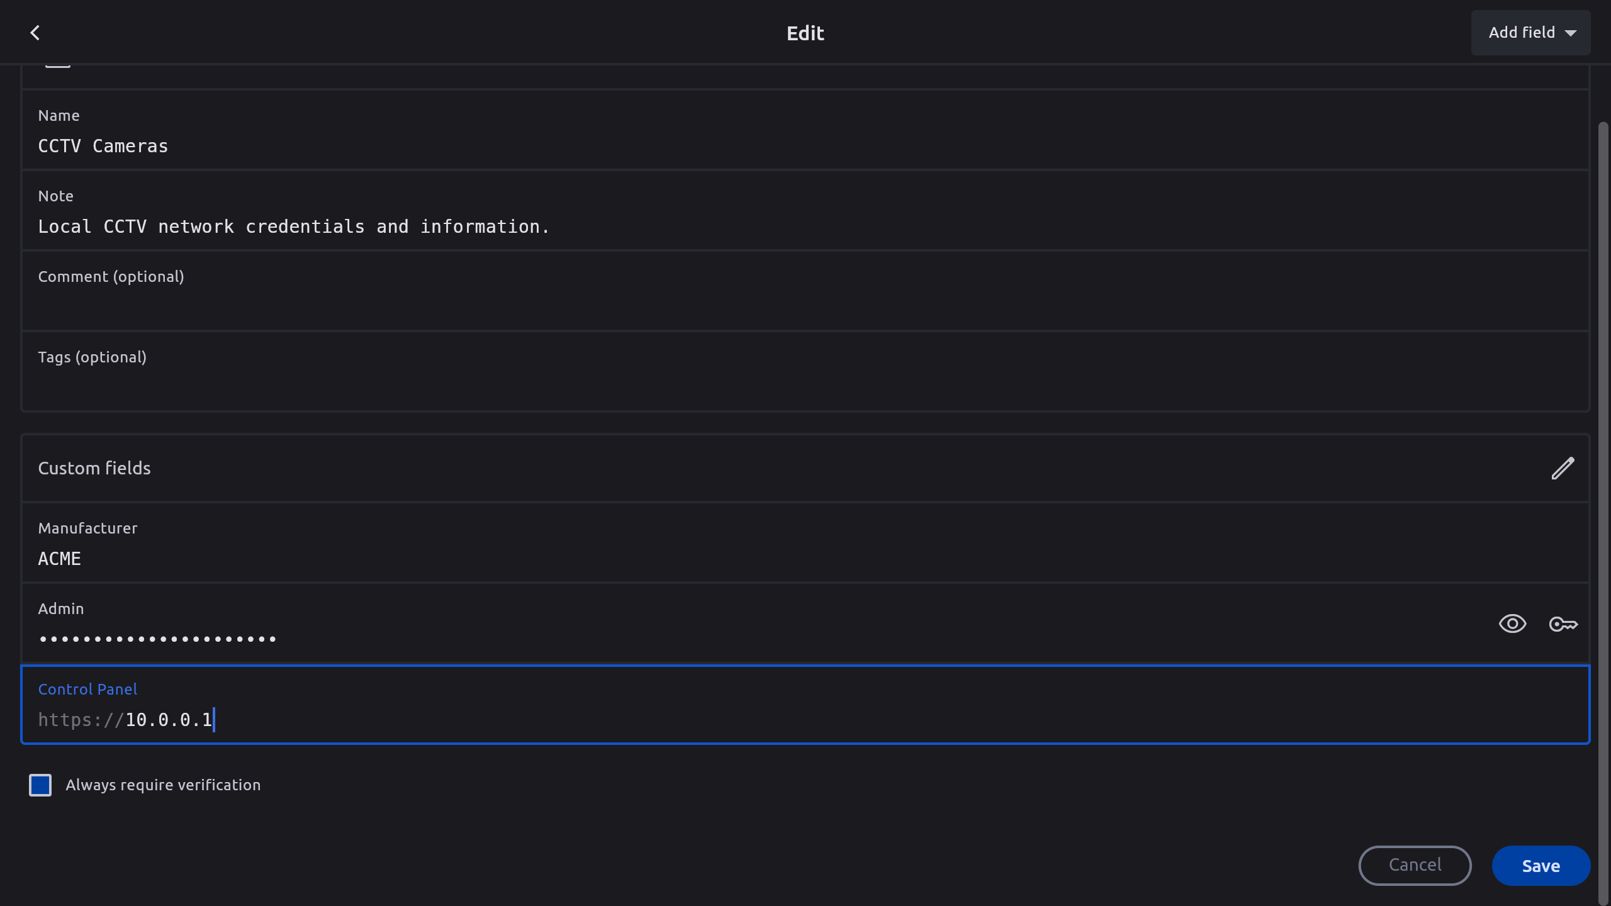1611x906 pixels.
Task: Reveal Admin password with eye icon
Action: click(1512, 624)
